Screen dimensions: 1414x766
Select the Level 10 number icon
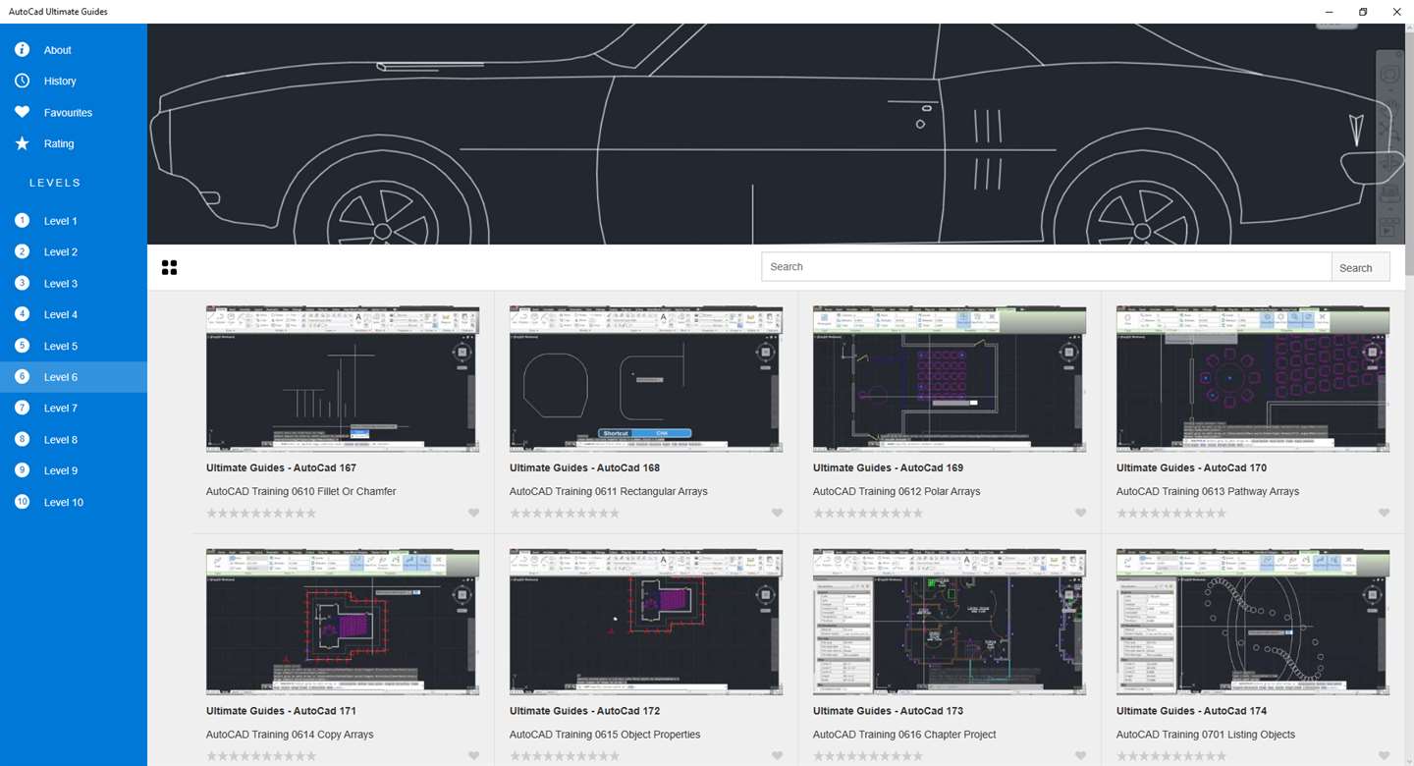[23, 502]
